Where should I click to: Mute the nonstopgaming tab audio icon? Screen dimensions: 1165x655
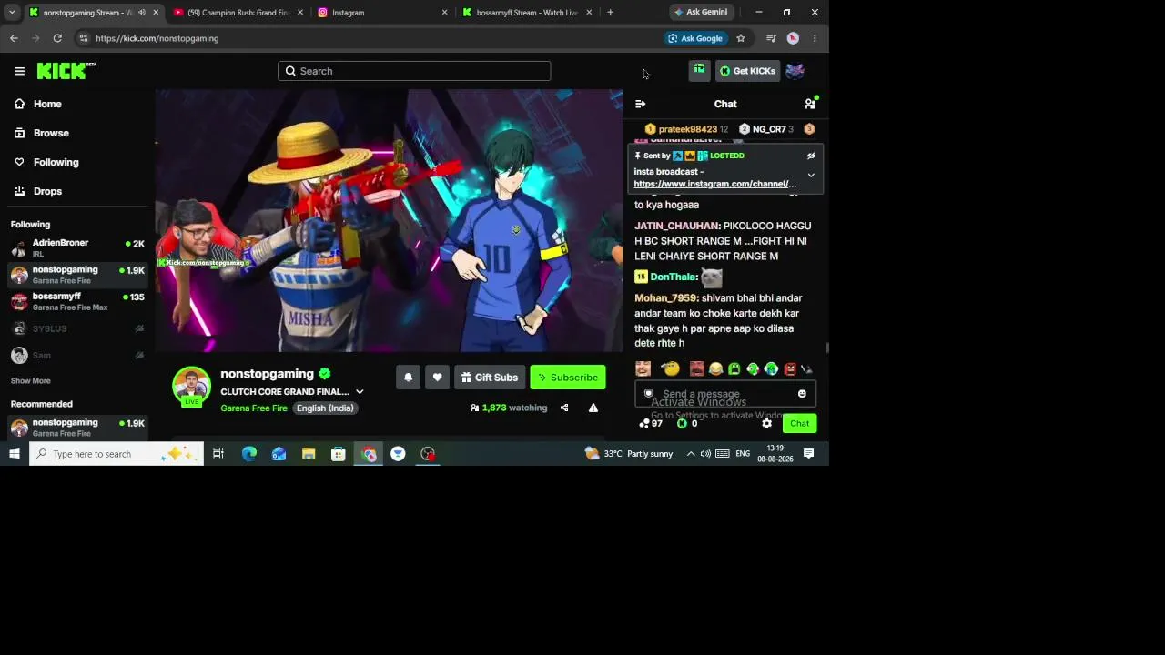point(141,13)
